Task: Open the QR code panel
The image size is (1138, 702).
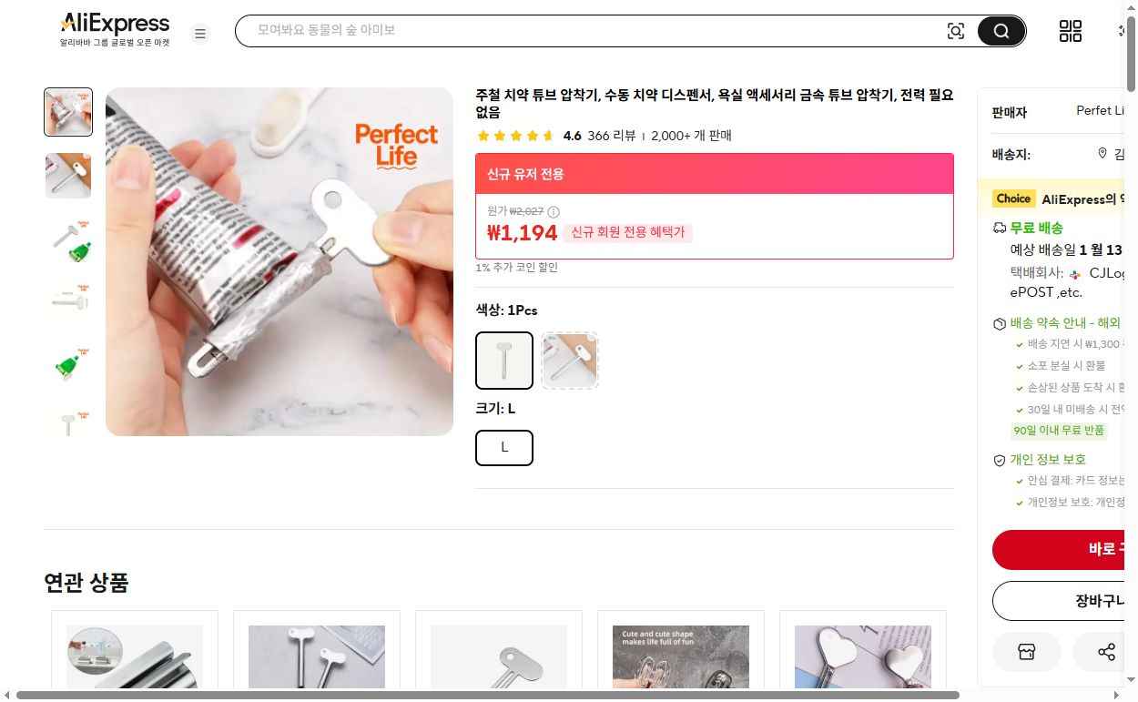Action: (1071, 30)
